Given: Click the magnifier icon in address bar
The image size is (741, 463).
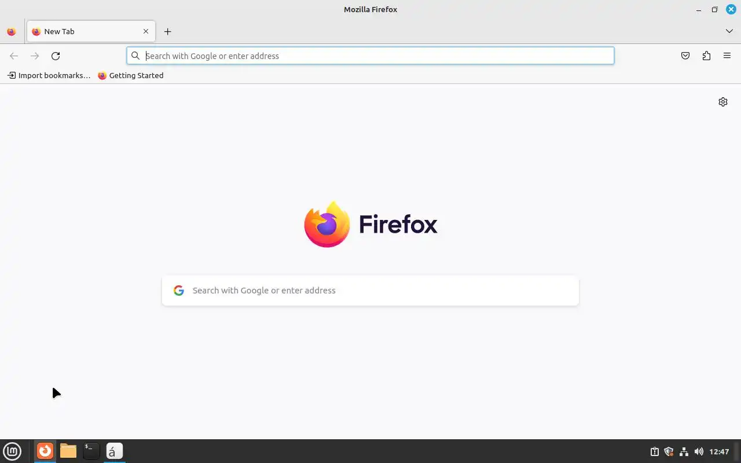Looking at the screenshot, I should click(x=135, y=56).
